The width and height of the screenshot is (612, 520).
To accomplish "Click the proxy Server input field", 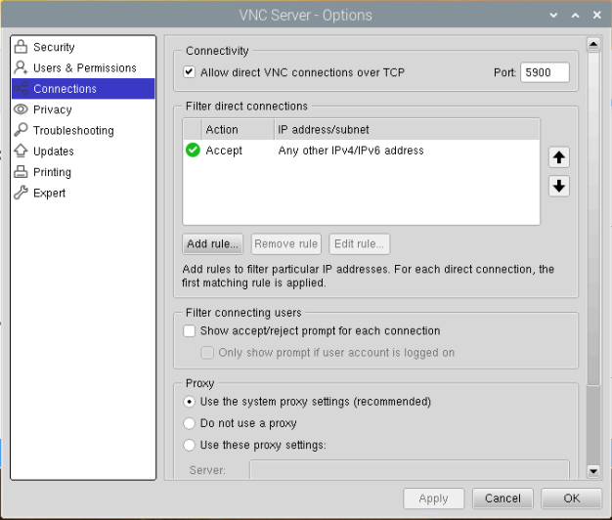I will click(410, 470).
